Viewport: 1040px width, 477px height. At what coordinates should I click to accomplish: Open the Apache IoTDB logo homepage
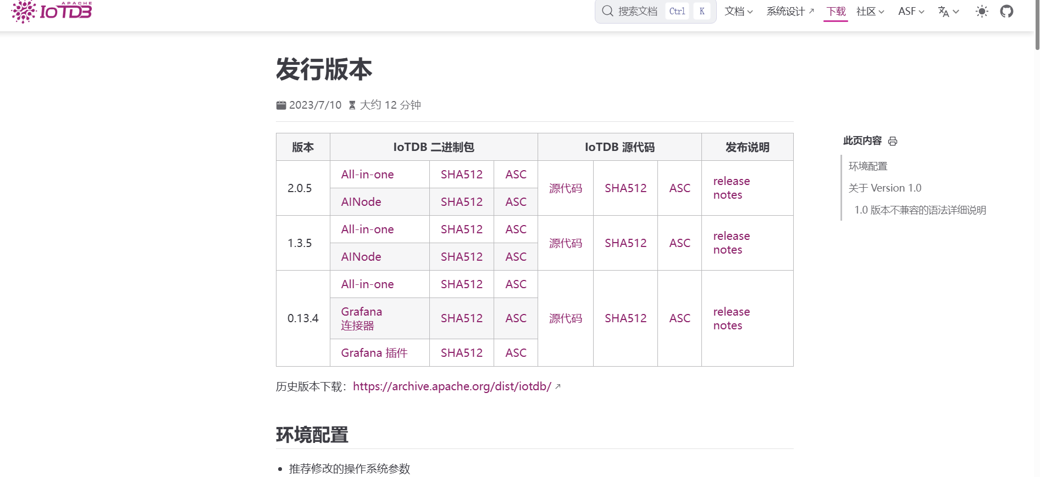tap(52, 11)
